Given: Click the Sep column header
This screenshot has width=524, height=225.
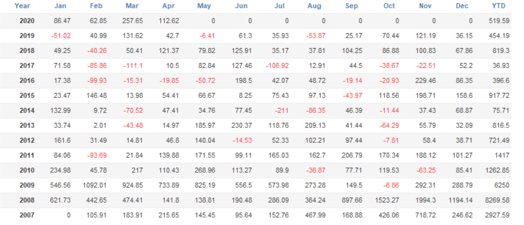Looking at the screenshot, I should [x=352, y=6].
